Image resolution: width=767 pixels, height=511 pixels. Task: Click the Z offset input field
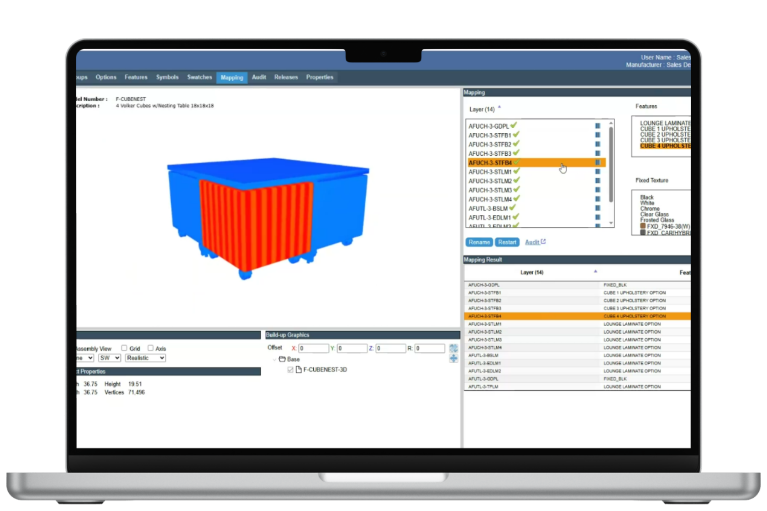(390, 348)
